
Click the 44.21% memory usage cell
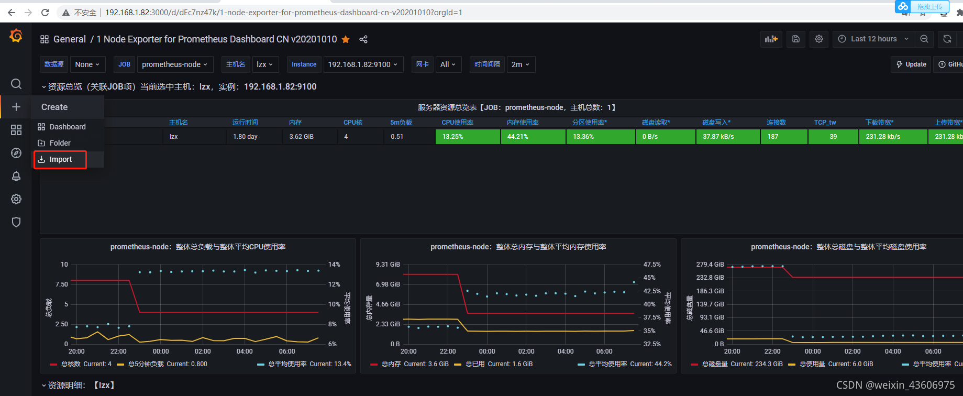(x=533, y=137)
